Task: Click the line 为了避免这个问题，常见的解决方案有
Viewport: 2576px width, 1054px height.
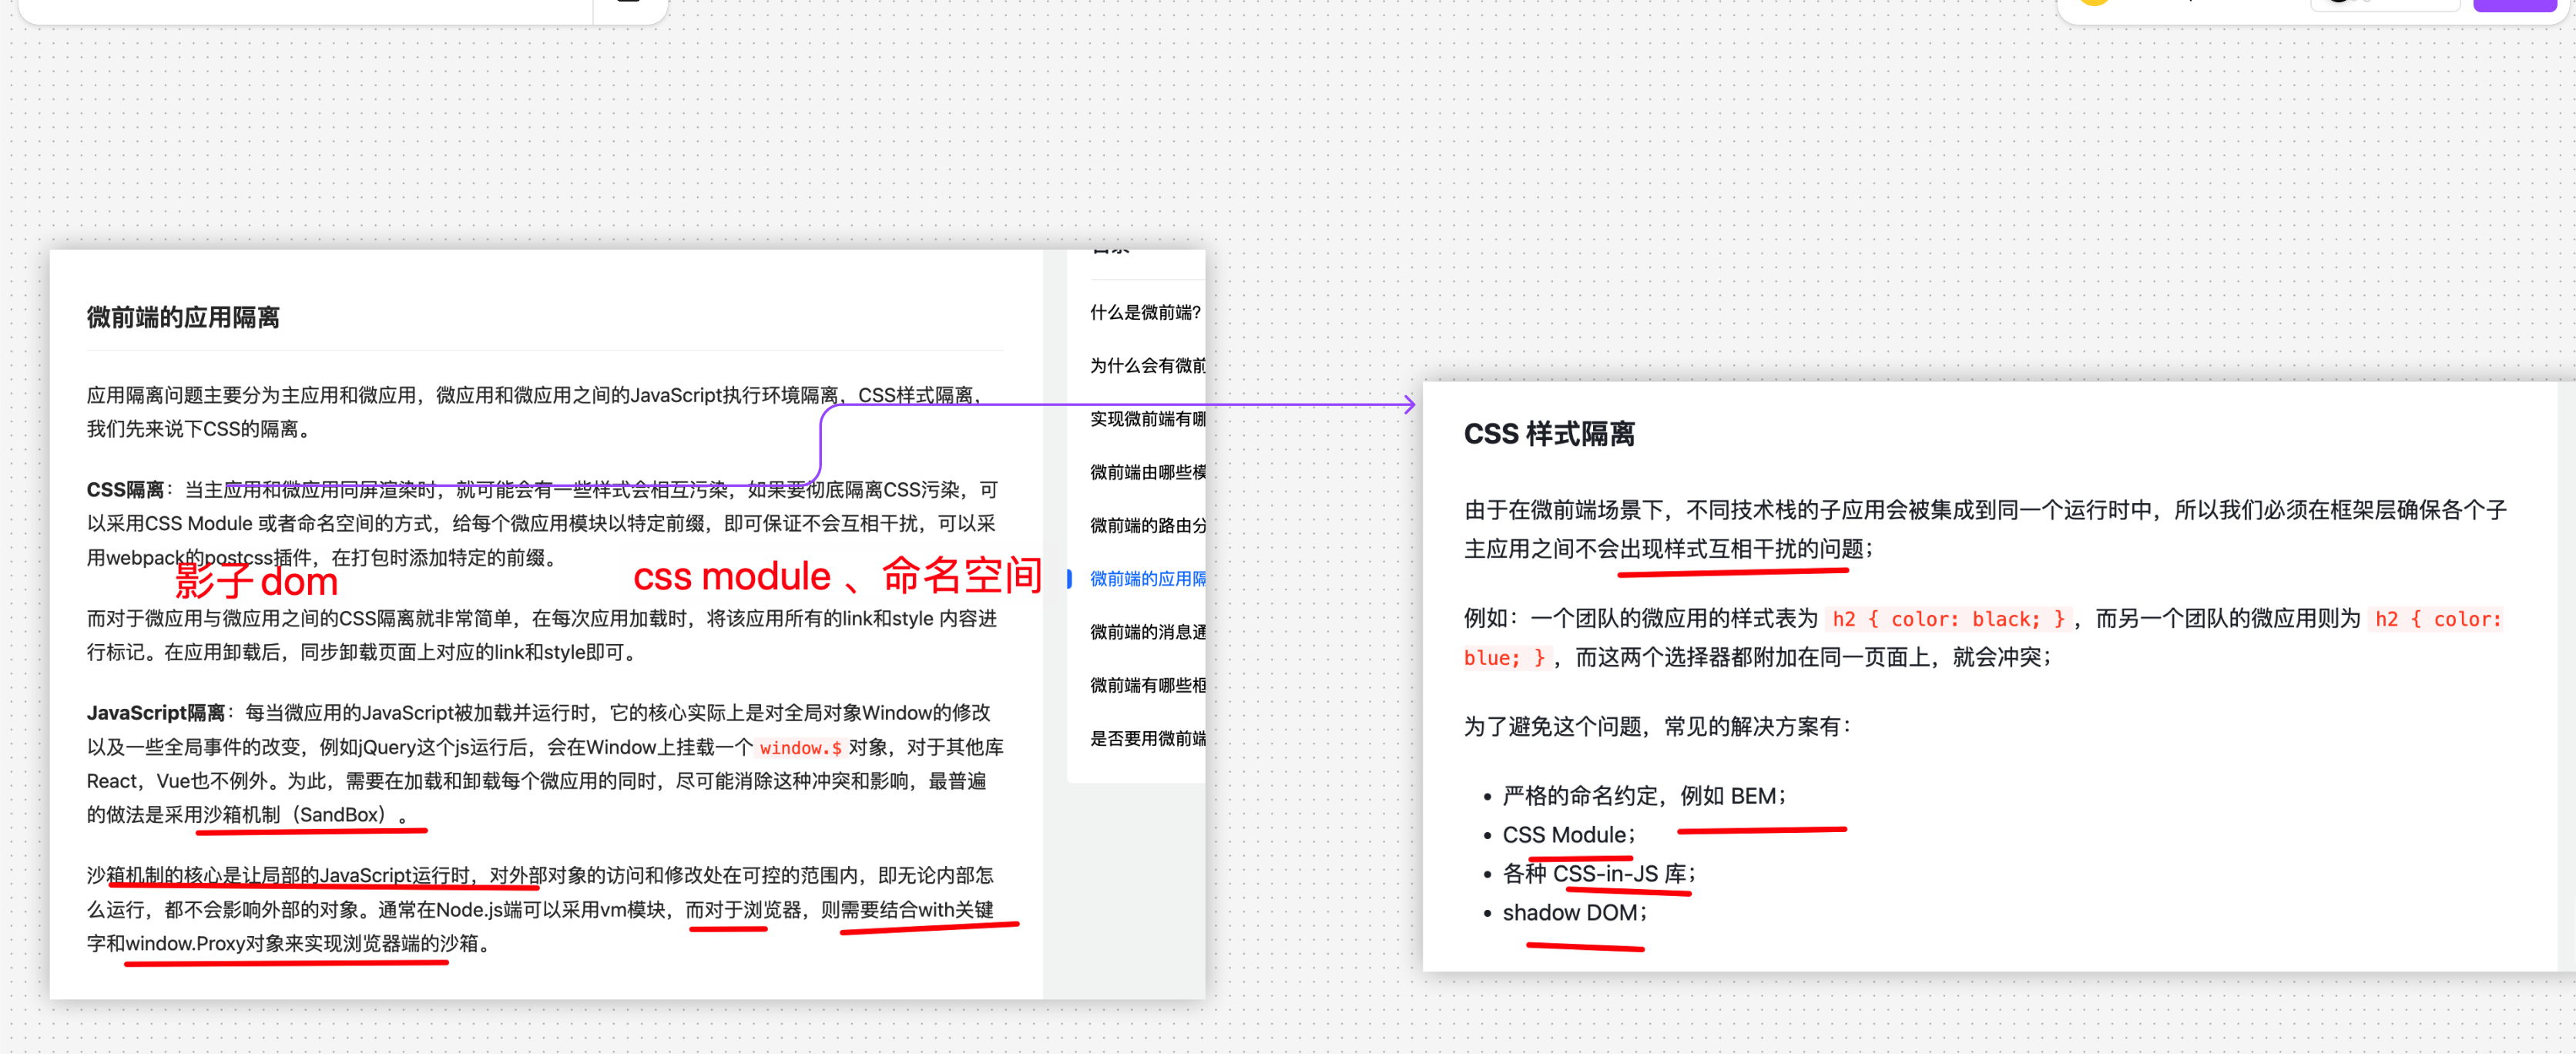Action: point(1656,726)
